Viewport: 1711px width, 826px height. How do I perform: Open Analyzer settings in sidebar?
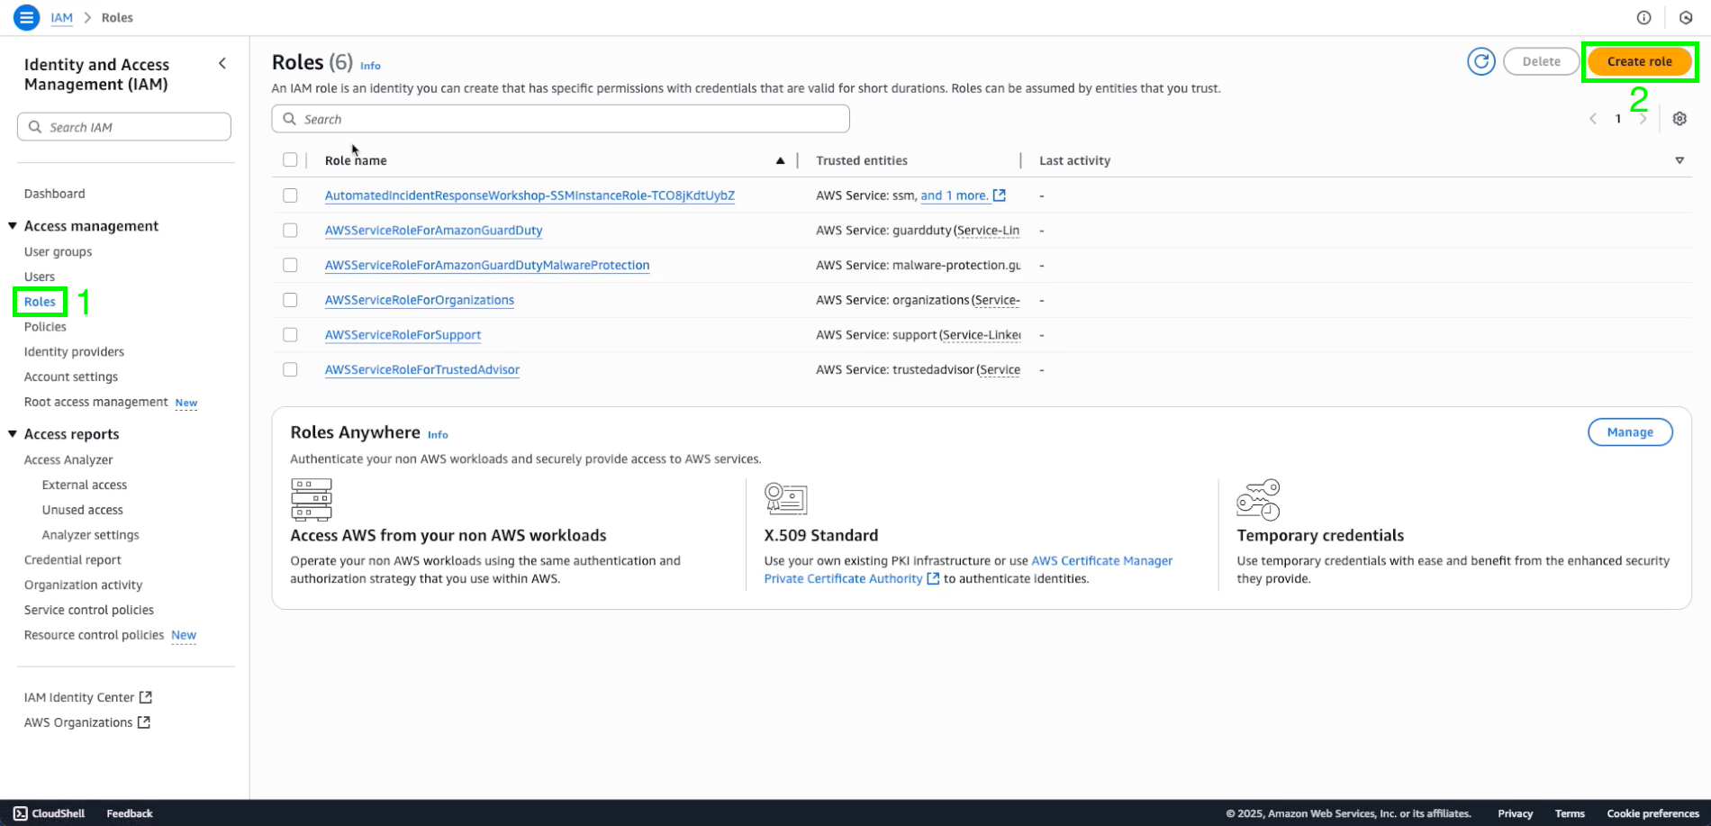click(x=91, y=535)
